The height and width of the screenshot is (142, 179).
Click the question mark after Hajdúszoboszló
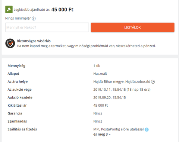[x=153, y=82]
